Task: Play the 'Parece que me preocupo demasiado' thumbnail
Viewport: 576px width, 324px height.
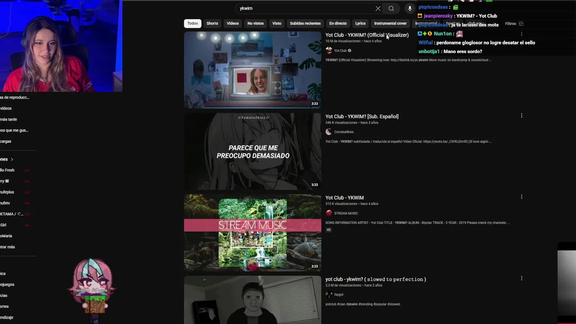Action: pyautogui.click(x=252, y=151)
